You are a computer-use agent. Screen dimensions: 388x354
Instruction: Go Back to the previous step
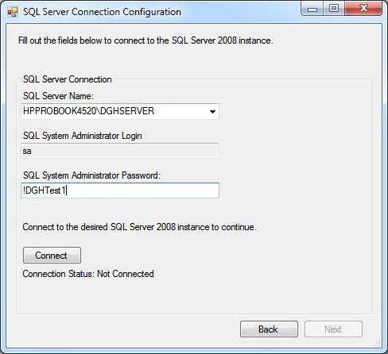point(269,329)
